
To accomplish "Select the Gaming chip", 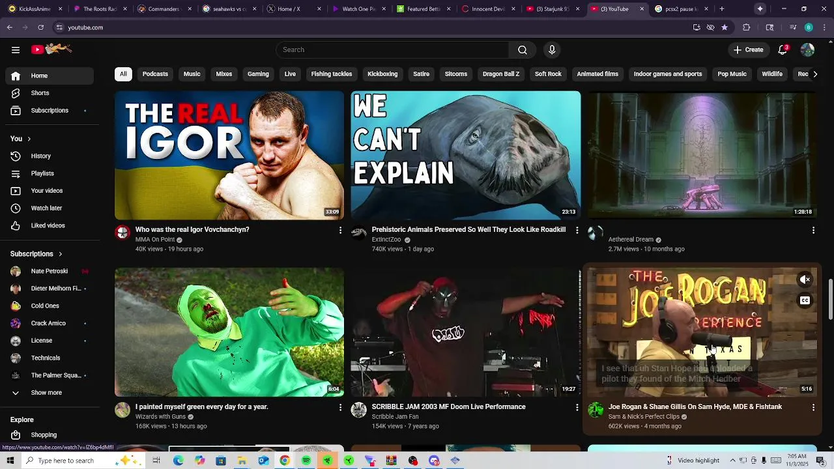I will [x=258, y=74].
